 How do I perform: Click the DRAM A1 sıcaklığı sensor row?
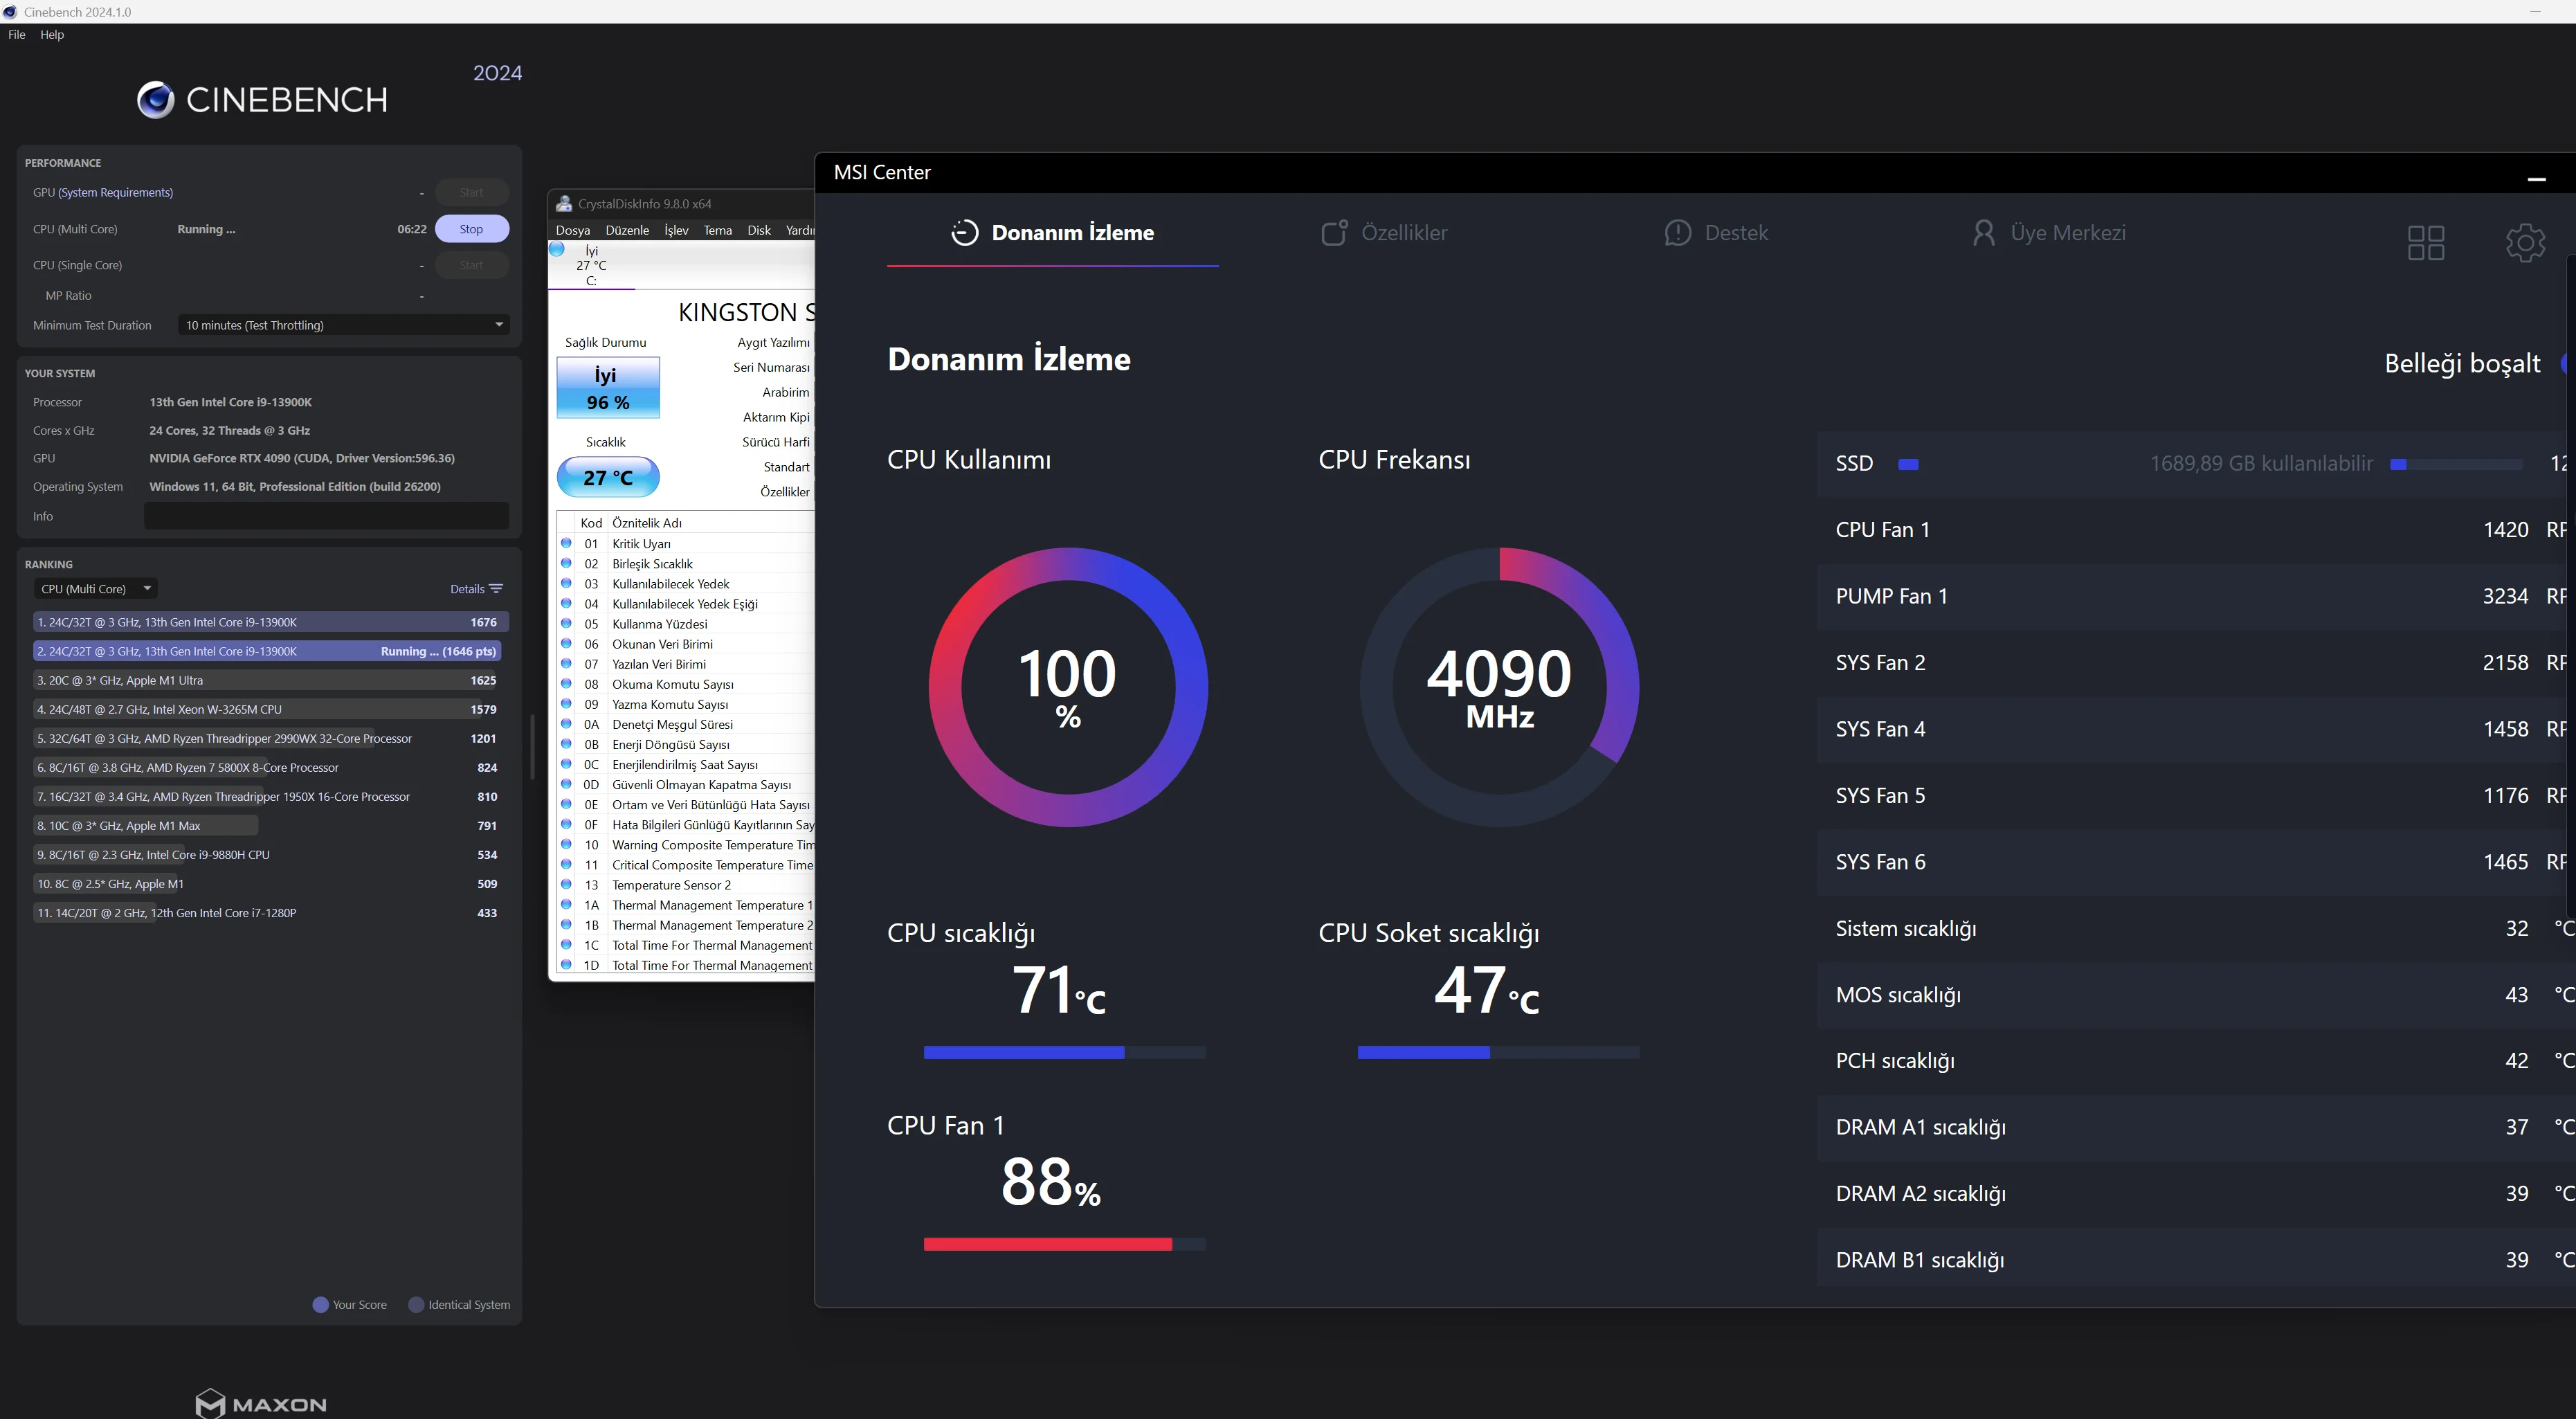(2196, 1127)
